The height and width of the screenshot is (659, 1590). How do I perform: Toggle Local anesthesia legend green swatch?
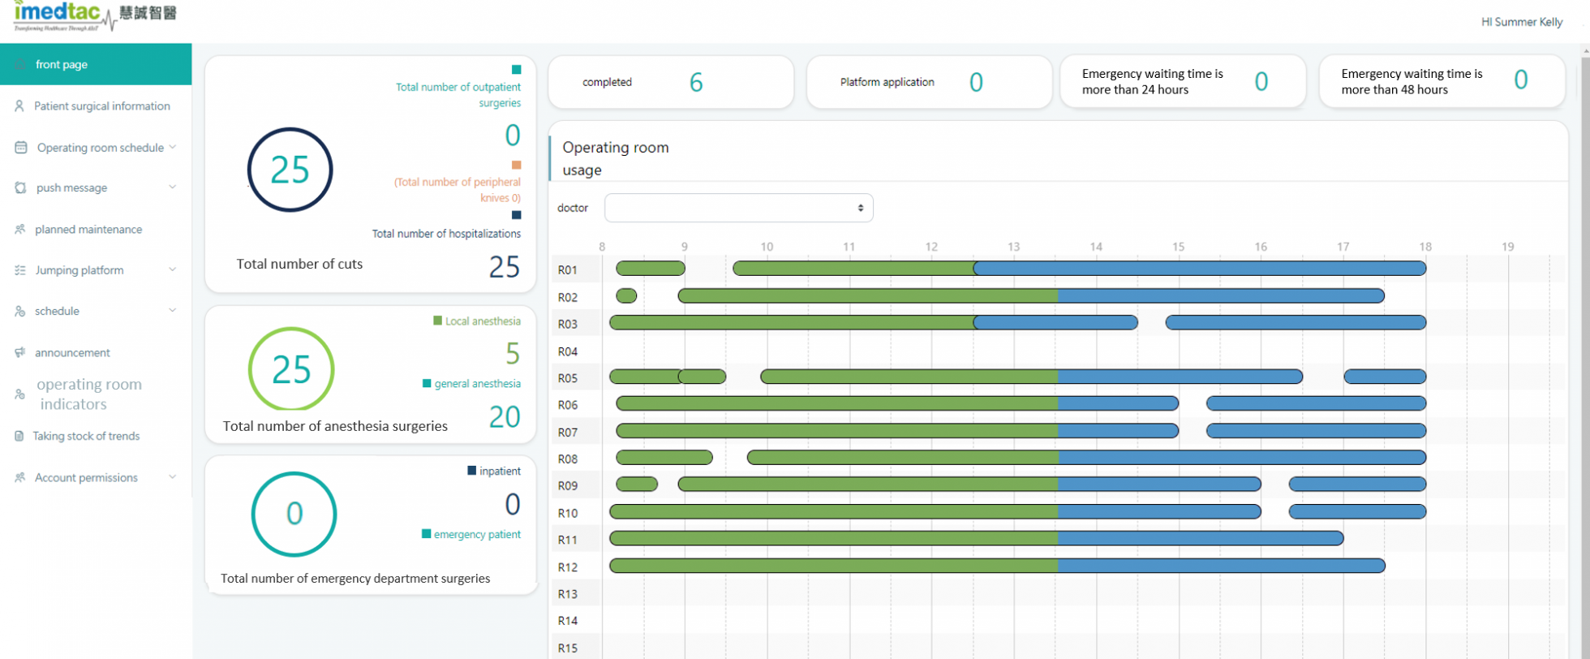point(438,321)
